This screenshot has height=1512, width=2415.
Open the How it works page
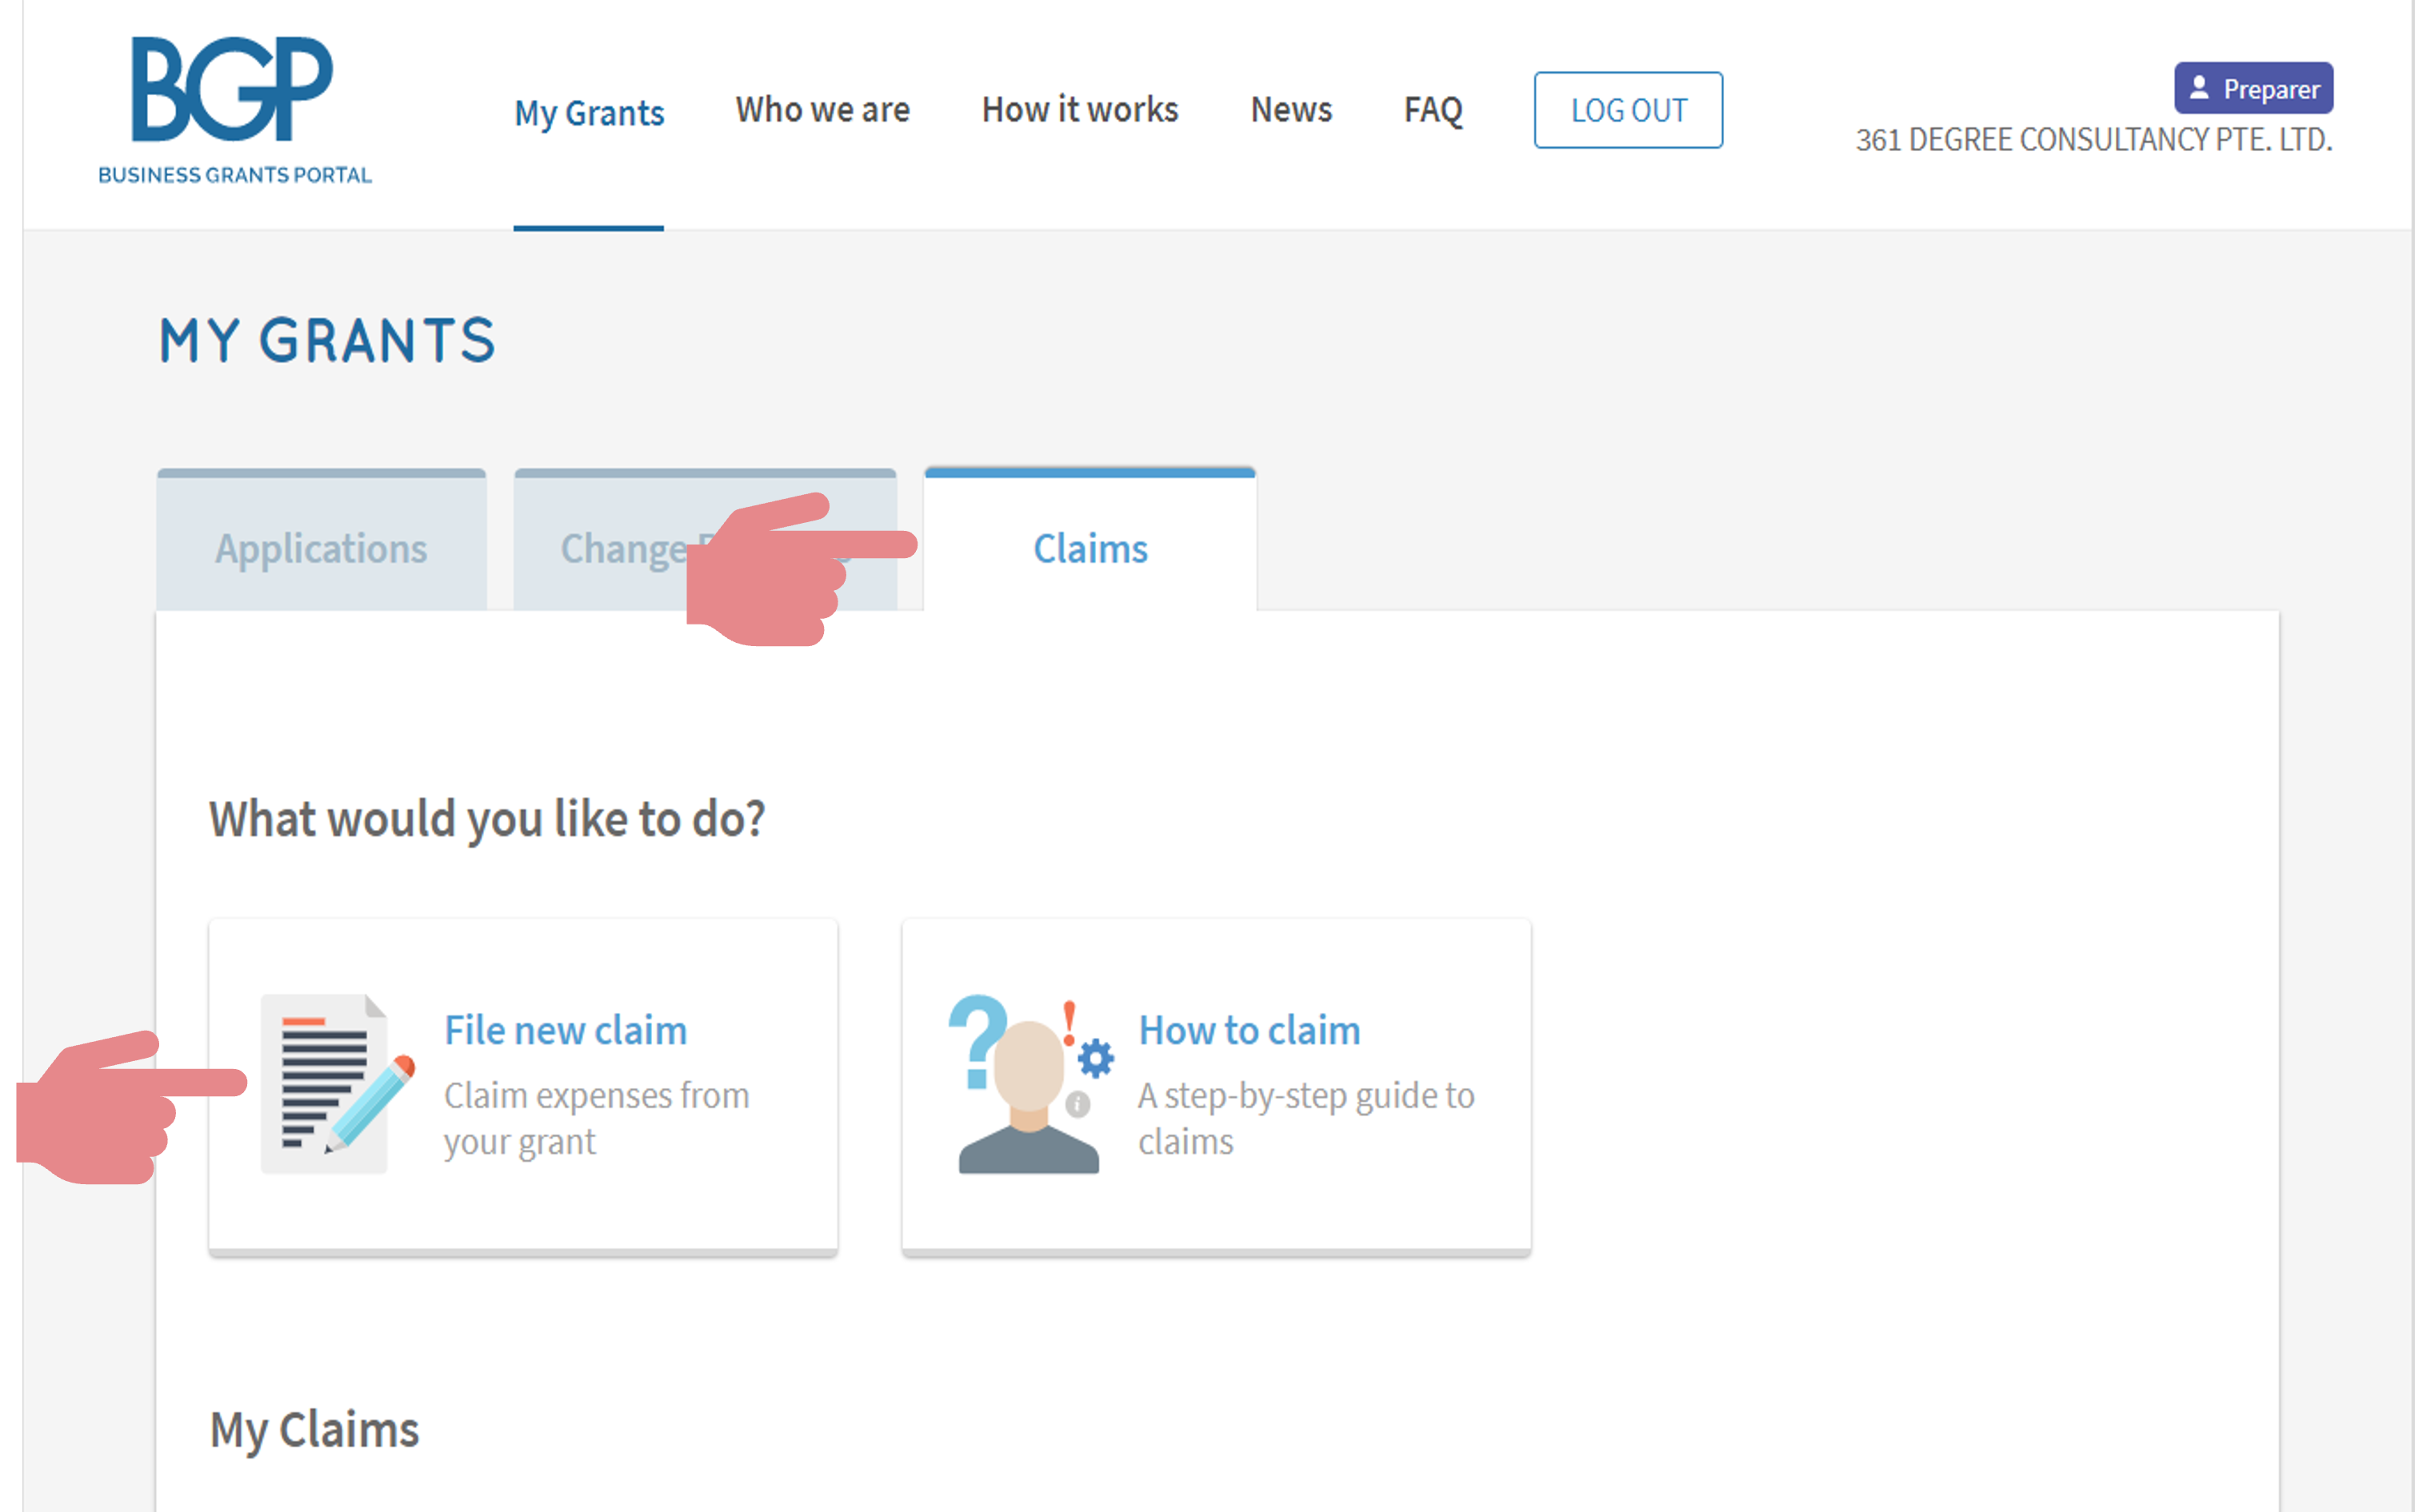pos(1079,109)
